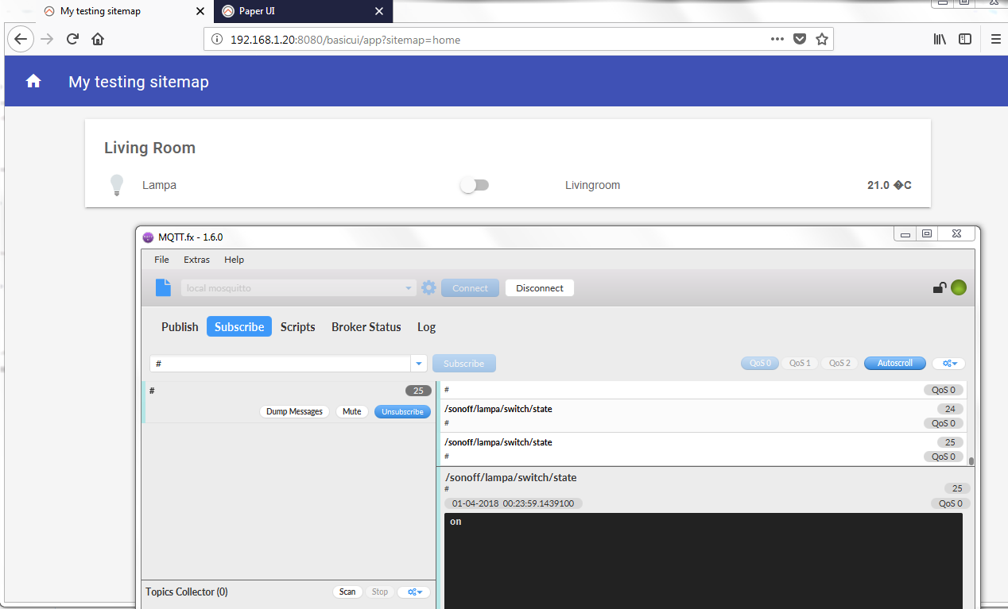Toggle the Autoscroll button
The image size is (1008, 609).
[x=895, y=364]
